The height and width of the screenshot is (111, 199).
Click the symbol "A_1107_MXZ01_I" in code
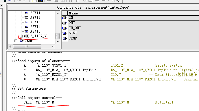(52, 75)
